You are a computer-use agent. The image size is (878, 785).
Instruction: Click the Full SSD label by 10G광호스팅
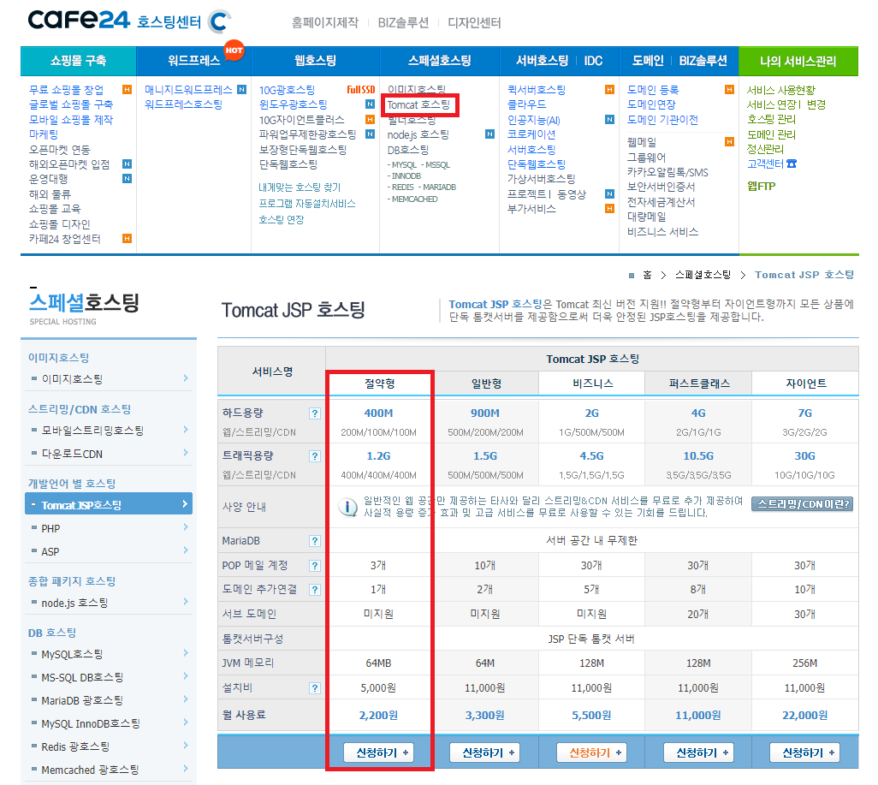360,90
